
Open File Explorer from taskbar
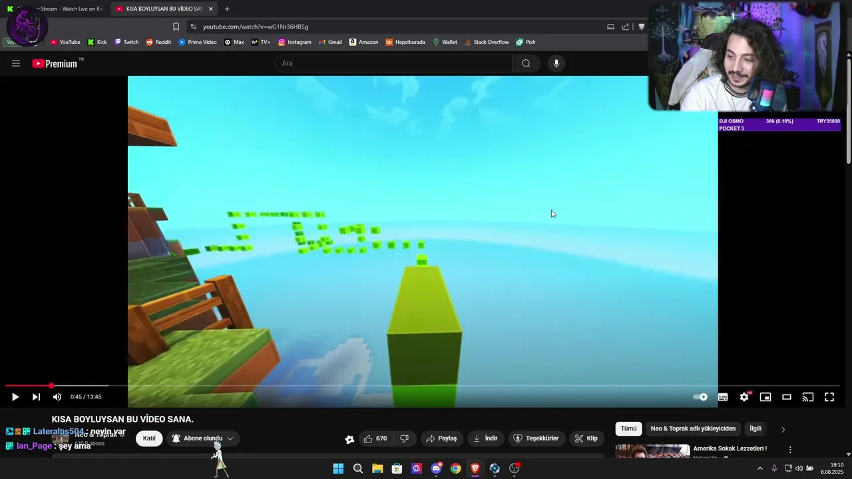click(377, 468)
